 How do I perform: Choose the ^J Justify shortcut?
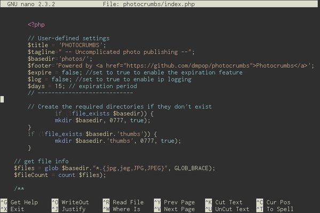69,209
